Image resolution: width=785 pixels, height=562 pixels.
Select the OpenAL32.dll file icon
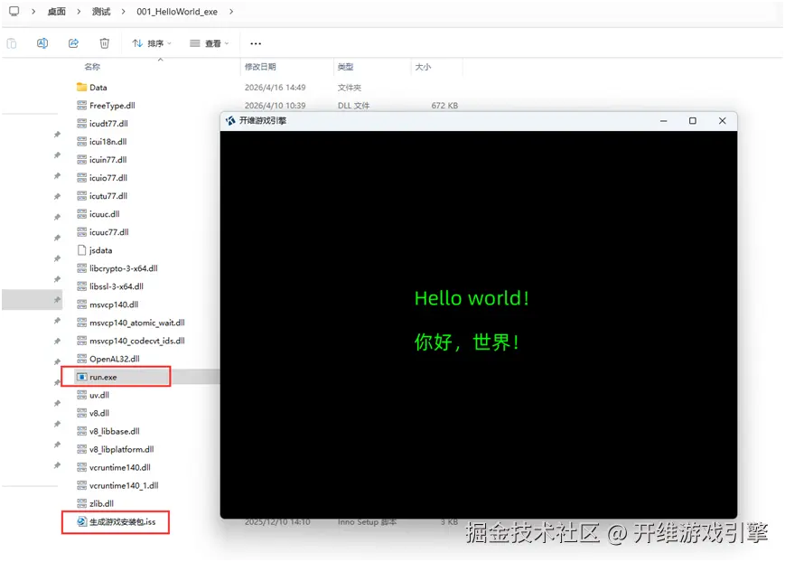click(81, 359)
